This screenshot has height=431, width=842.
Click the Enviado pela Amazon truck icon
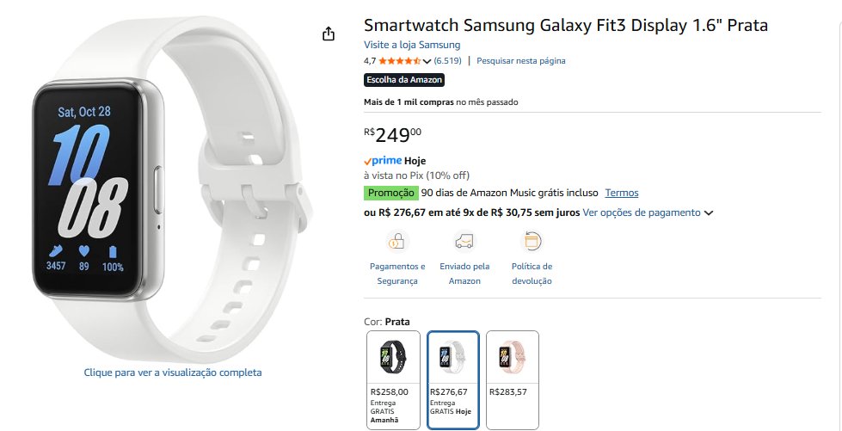click(x=464, y=241)
